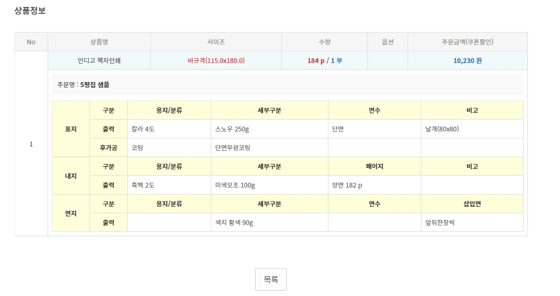Click quantity value 184 p / 1 부
This screenshot has width=560, height=296.
pos(325,60)
